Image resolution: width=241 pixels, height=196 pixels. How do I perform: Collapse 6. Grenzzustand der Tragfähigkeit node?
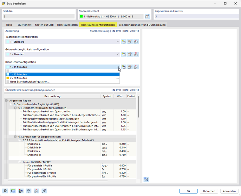click(x=11, y=104)
